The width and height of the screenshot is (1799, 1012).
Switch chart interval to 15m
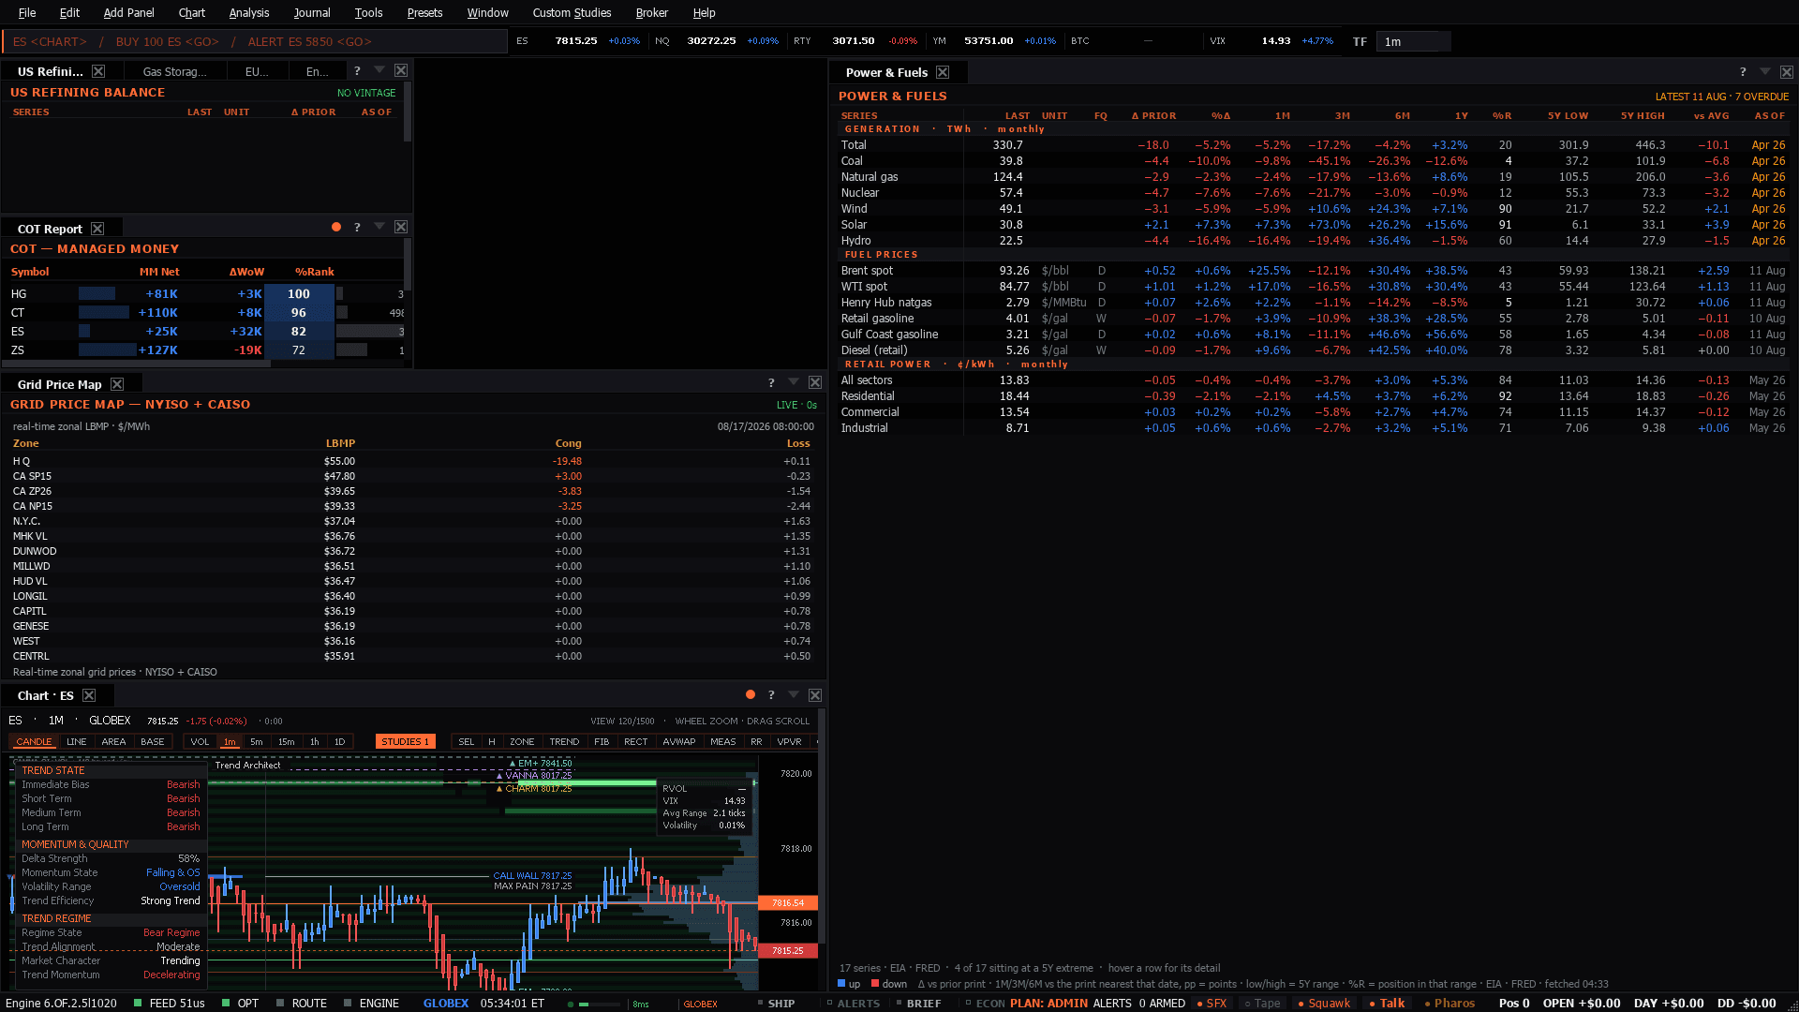coord(287,741)
